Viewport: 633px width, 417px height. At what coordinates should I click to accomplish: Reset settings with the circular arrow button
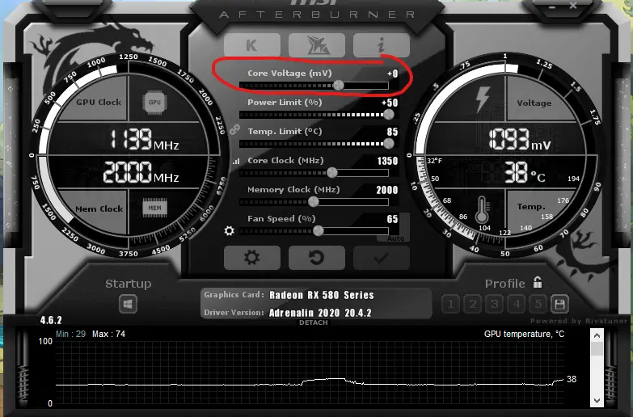(317, 258)
